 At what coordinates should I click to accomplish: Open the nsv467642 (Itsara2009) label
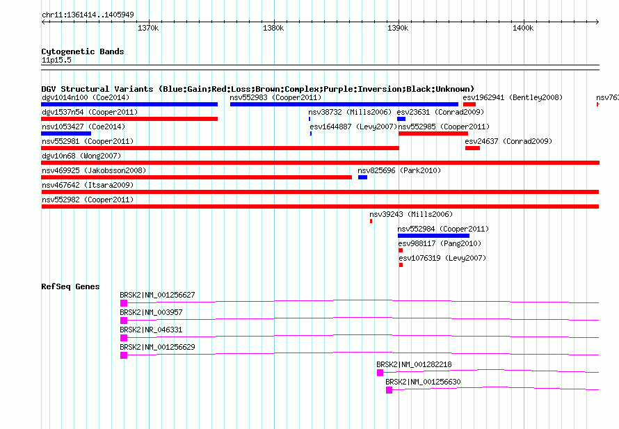coord(88,185)
